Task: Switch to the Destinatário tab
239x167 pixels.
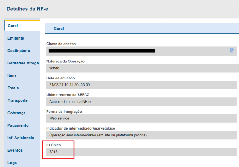Action: coord(19,51)
